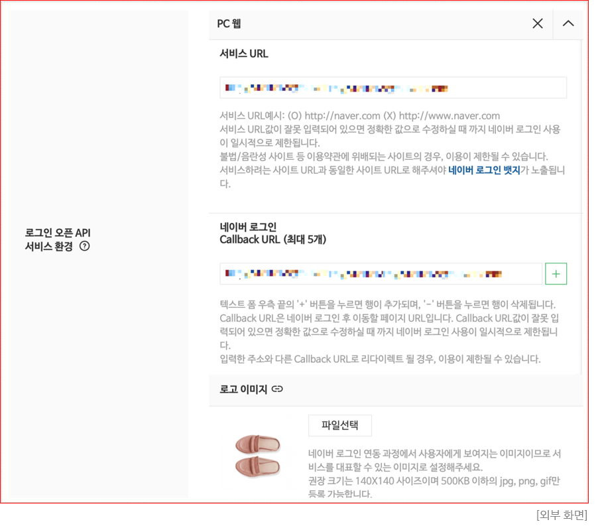The height and width of the screenshot is (528, 598).
Task: Click the 불법/음란성 사이트 warning line
Action: pyautogui.click(x=384, y=157)
